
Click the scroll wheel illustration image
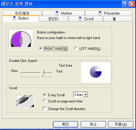pyautogui.click(x=25, y=101)
